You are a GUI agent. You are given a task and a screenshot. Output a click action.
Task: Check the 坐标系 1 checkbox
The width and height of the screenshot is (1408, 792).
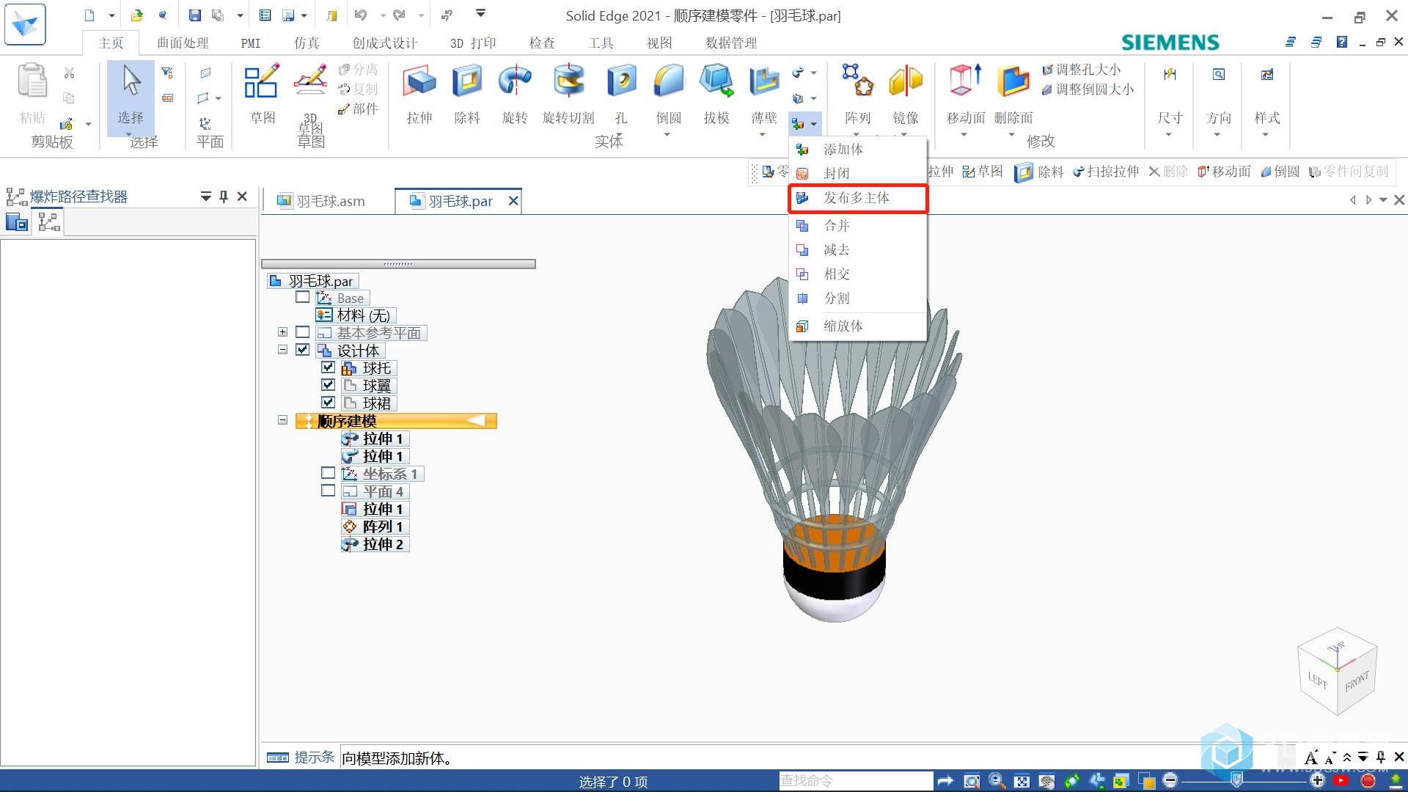(328, 473)
